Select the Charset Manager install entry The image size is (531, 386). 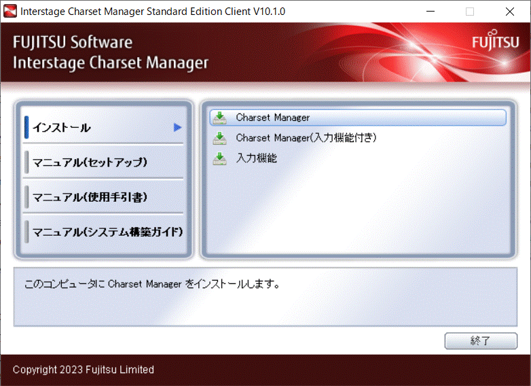click(358, 118)
